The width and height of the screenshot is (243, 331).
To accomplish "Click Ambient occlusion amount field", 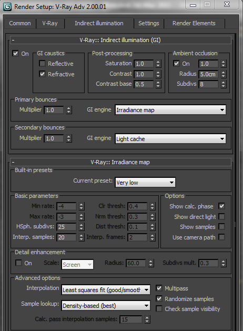I will (208, 64).
